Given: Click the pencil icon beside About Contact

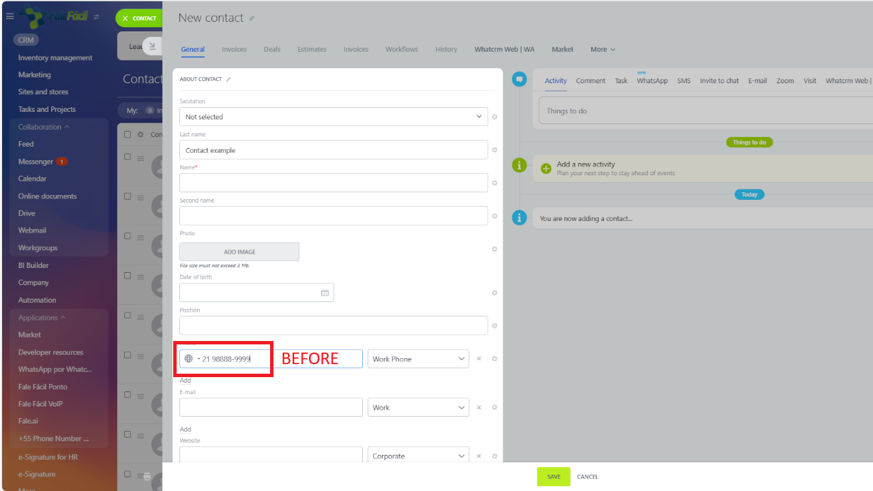Looking at the screenshot, I should point(228,80).
